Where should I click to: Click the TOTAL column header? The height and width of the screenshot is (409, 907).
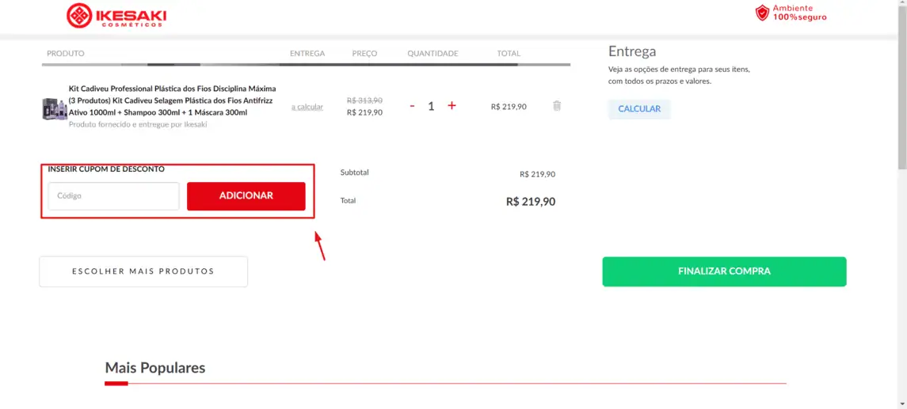pyautogui.click(x=509, y=53)
